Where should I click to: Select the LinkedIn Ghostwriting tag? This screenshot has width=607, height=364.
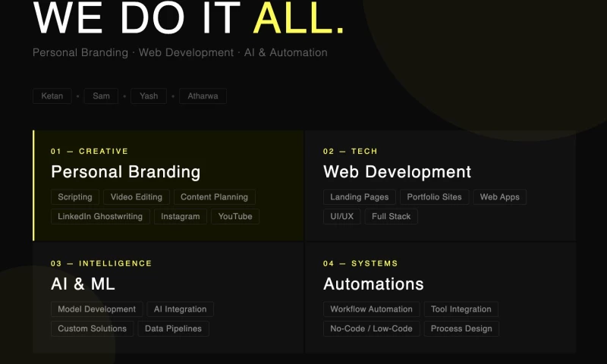tap(100, 216)
